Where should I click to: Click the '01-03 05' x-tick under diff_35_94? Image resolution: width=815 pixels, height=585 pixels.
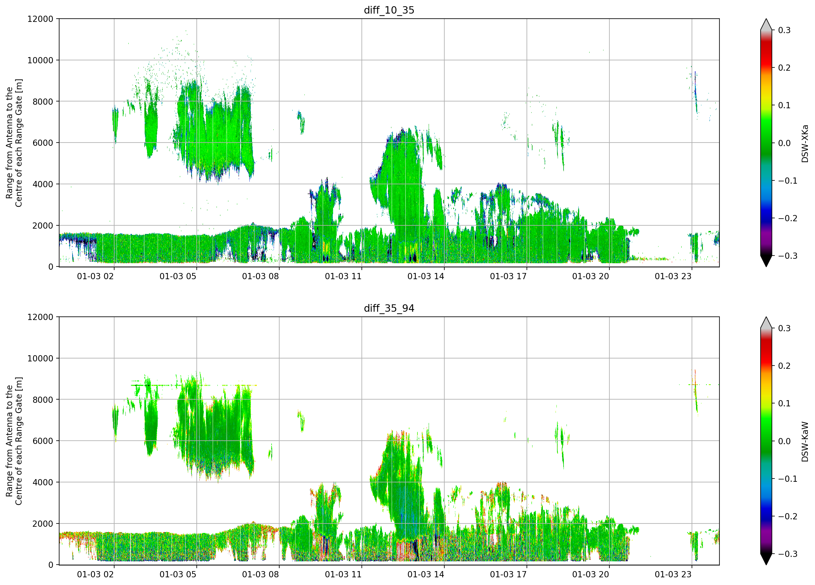[178, 575]
